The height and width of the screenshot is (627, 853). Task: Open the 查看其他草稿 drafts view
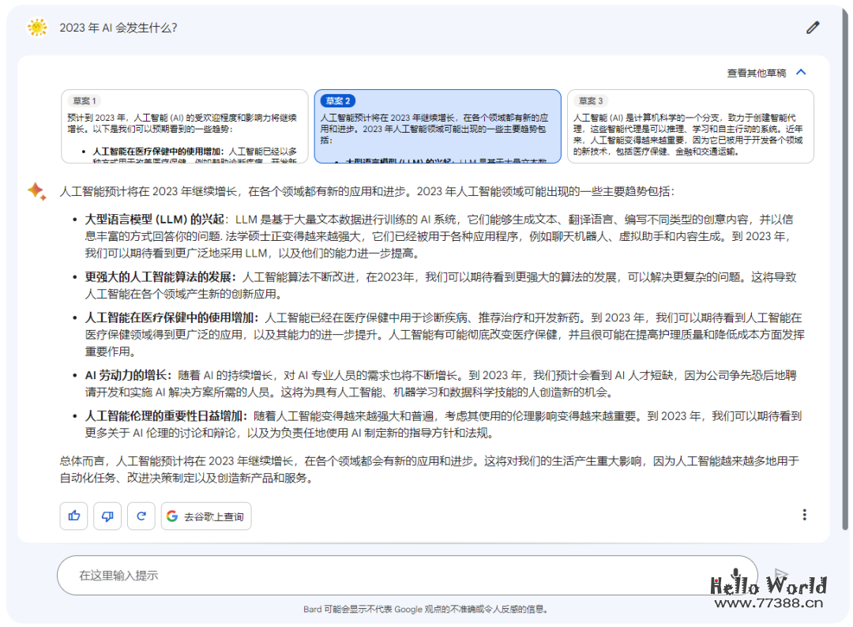pyautogui.click(x=758, y=71)
